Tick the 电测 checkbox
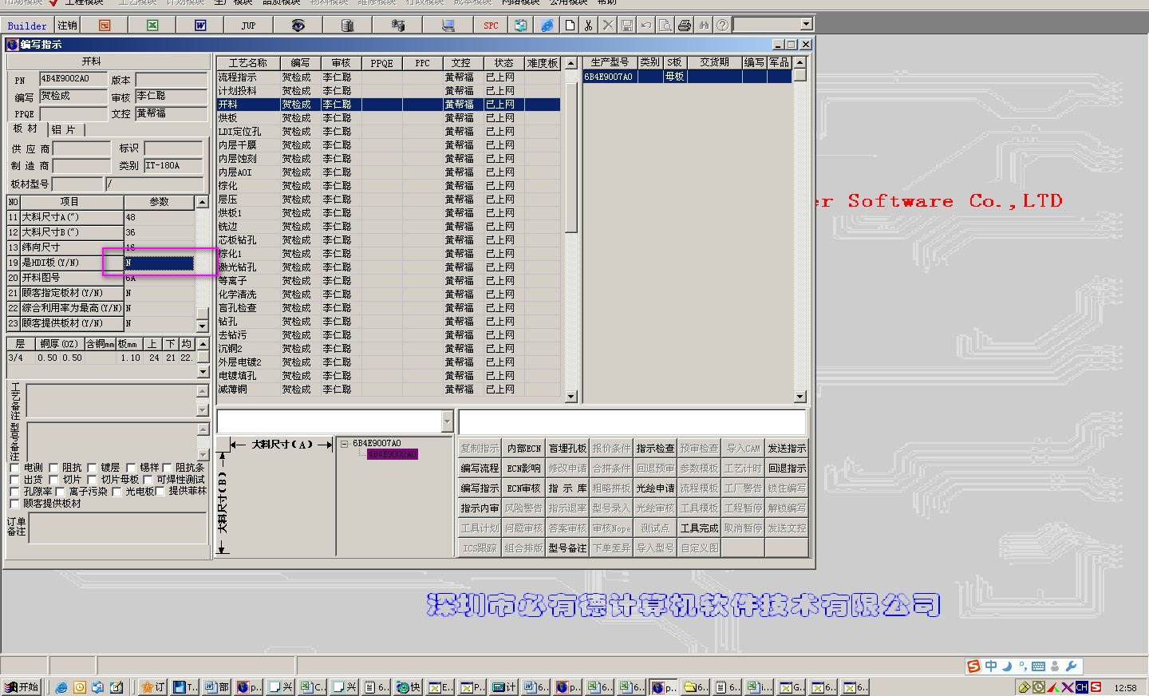 [14, 468]
